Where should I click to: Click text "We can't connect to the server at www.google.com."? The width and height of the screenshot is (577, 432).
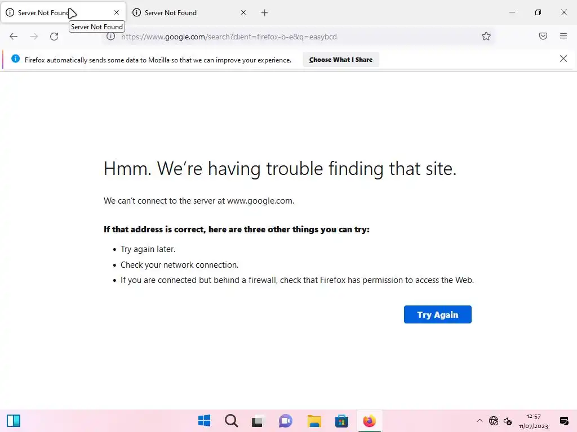click(199, 201)
